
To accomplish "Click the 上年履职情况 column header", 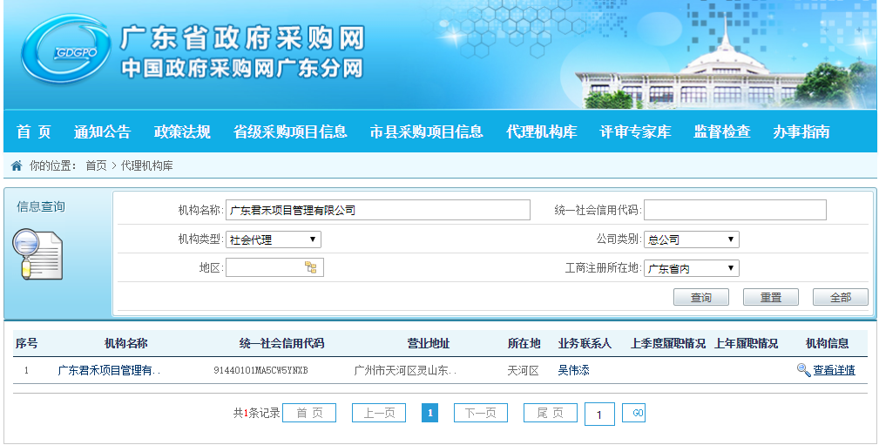I will pyautogui.click(x=746, y=343).
